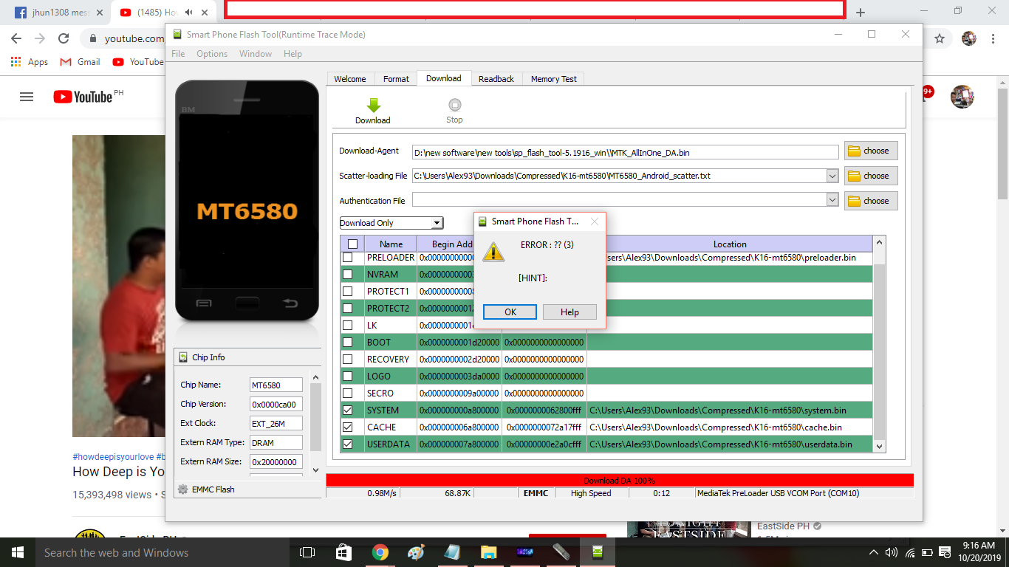The width and height of the screenshot is (1009, 567).
Task: Click the Chip Name MT6580 field
Action: (x=276, y=385)
